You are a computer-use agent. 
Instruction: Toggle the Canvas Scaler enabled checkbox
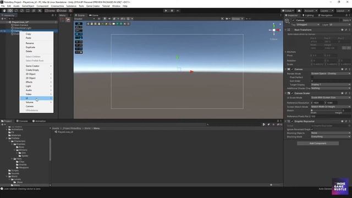pyautogui.click(x=292, y=93)
